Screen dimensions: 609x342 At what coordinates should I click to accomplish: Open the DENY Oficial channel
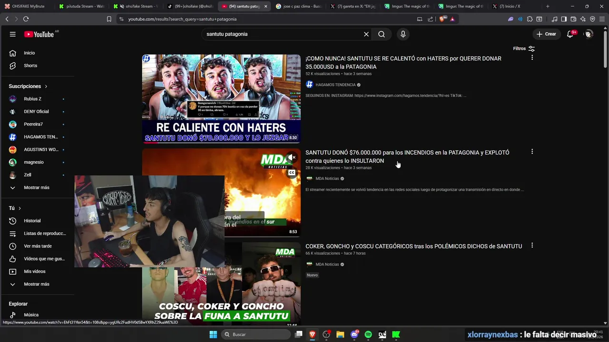pos(37,112)
